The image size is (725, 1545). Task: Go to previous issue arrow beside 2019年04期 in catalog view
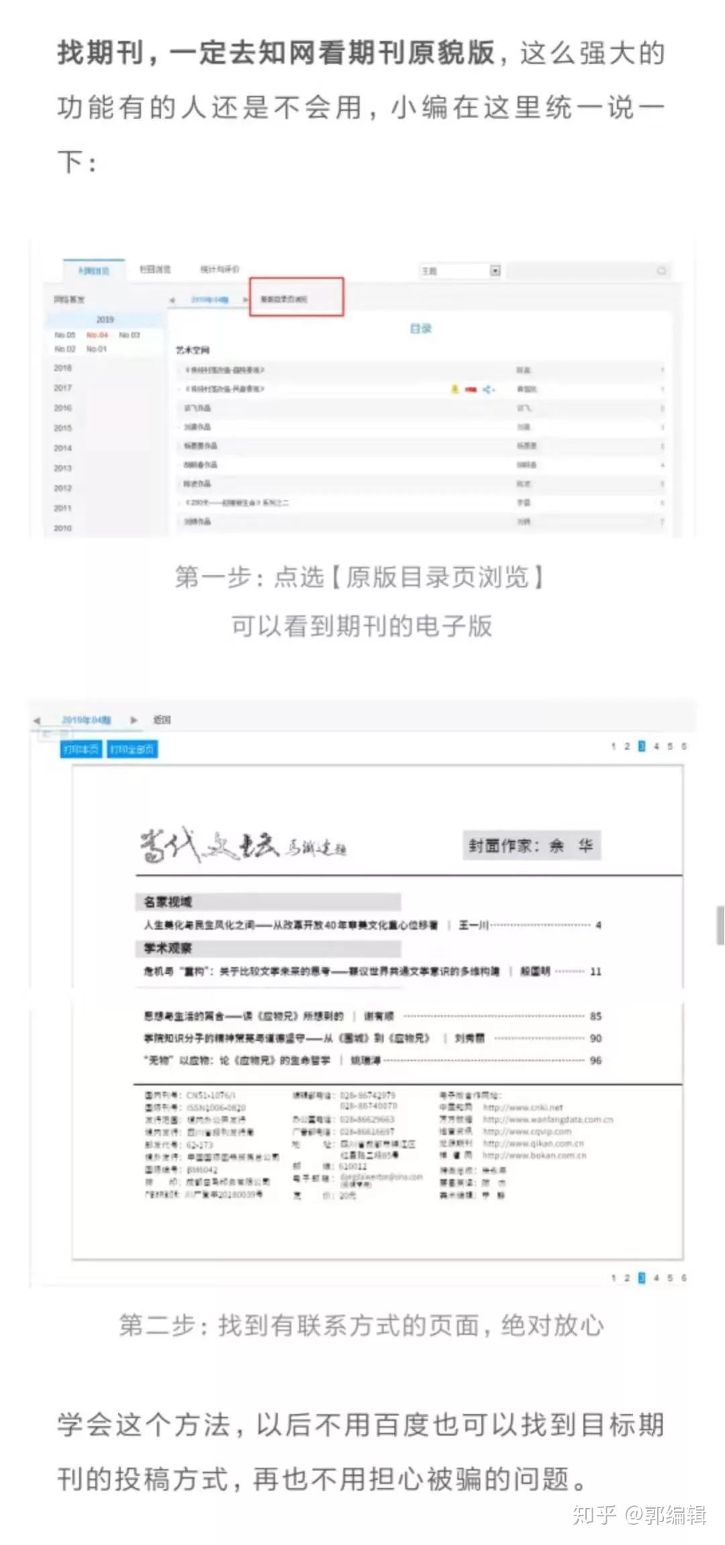pyautogui.click(x=173, y=300)
